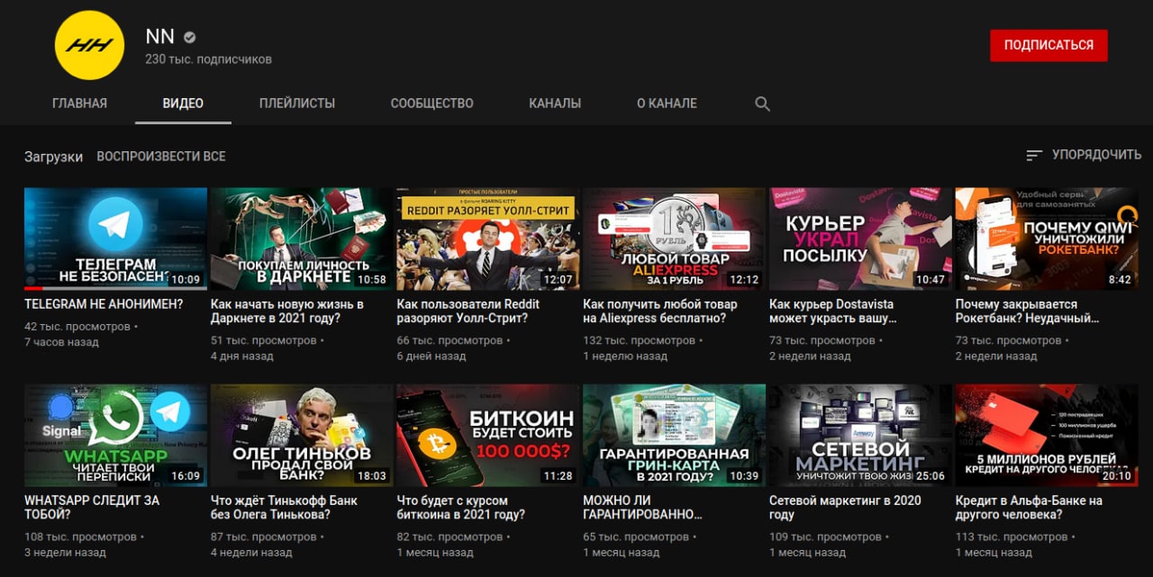Click the yellow NN channel avatar

pyautogui.click(x=89, y=45)
